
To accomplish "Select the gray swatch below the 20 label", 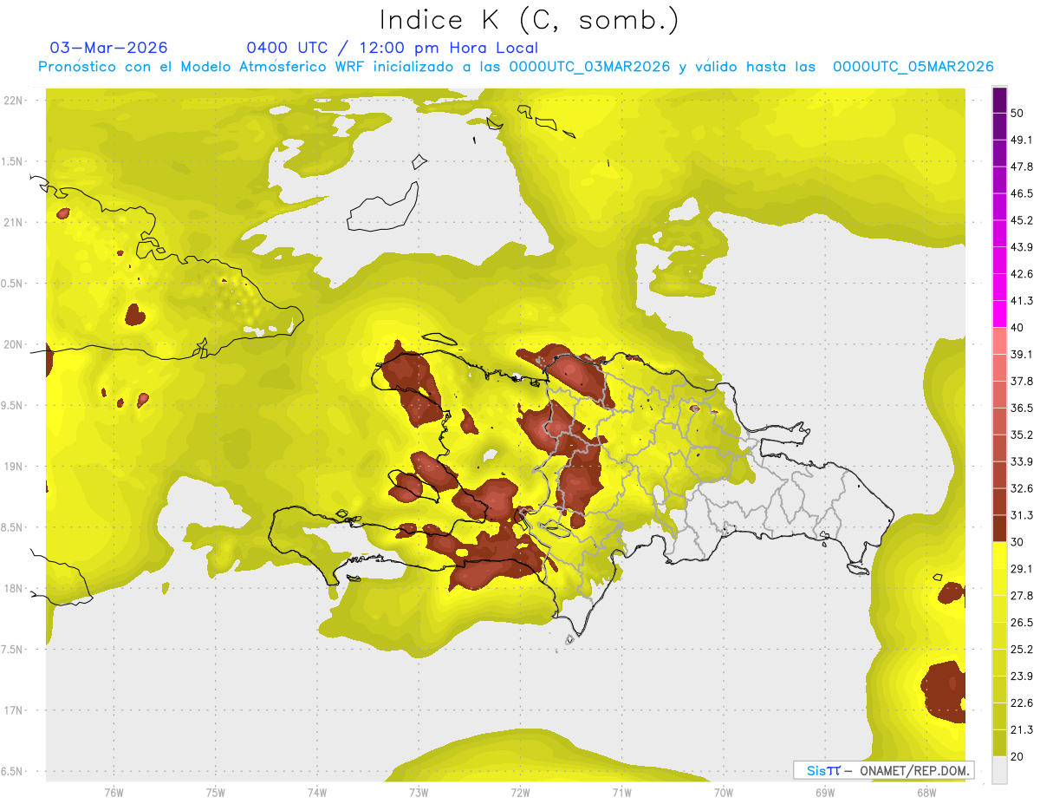I will coord(999,769).
